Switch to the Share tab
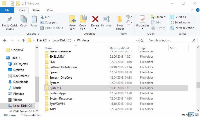 tap(36, 10)
